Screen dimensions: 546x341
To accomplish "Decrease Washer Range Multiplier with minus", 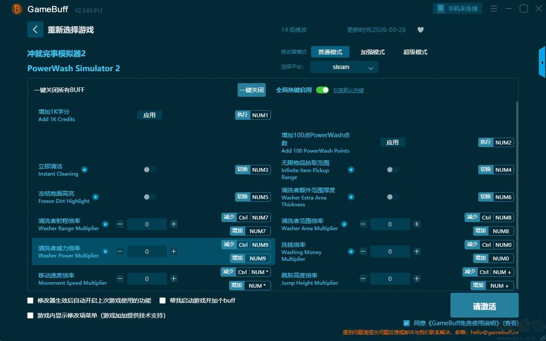I will coord(120,224).
